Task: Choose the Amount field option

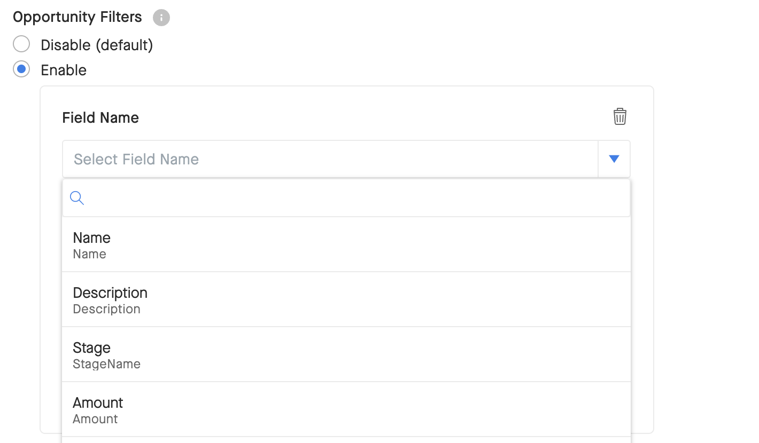Action: pyautogui.click(x=346, y=409)
